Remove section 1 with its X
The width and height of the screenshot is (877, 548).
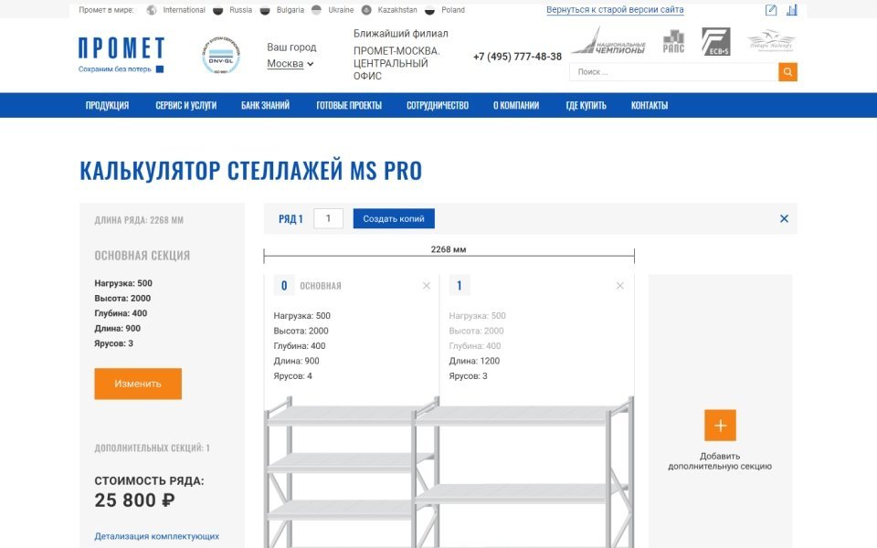coord(619,286)
